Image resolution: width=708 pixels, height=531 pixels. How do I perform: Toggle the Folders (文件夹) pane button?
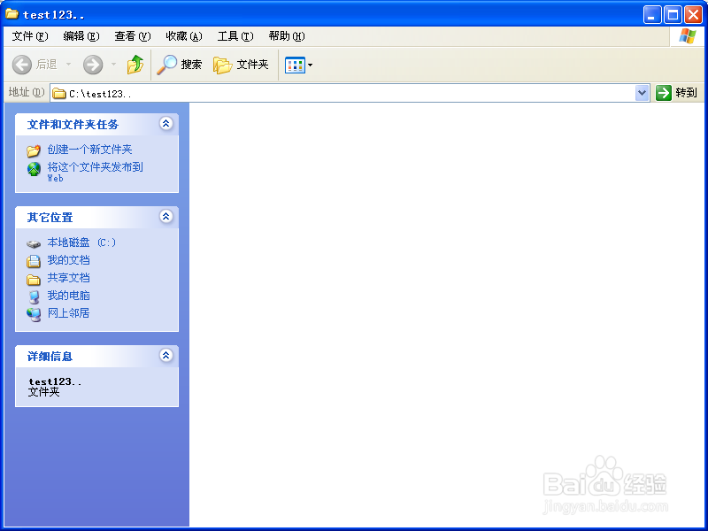pyautogui.click(x=241, y=65)
